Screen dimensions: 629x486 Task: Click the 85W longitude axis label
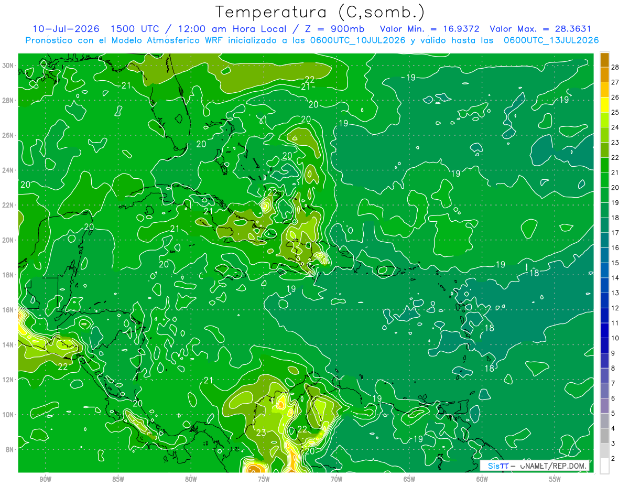118,479
